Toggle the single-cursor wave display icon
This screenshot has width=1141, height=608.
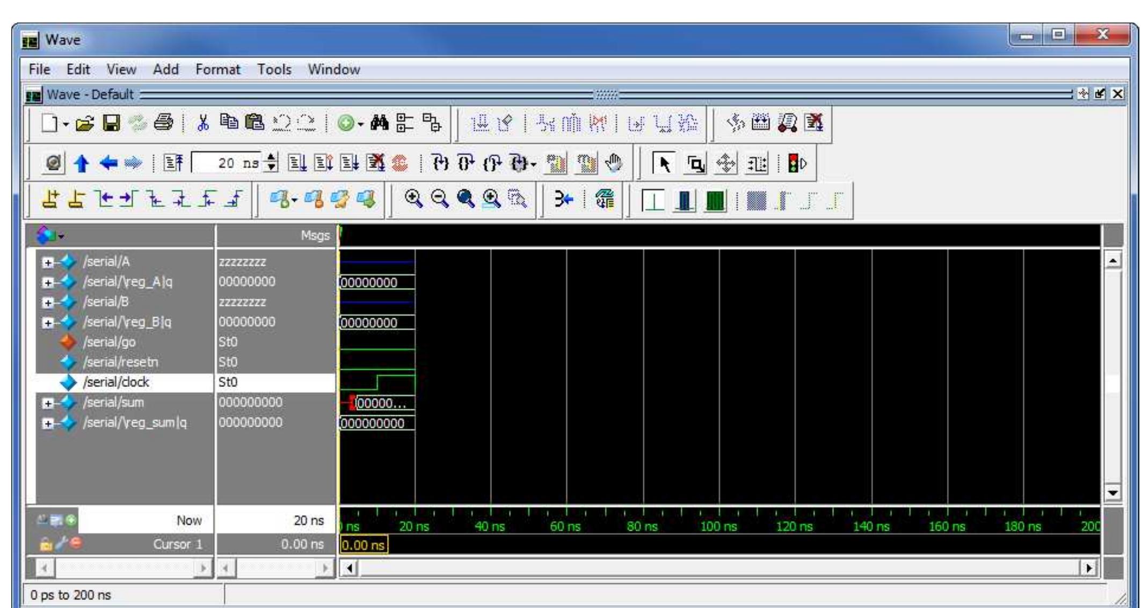[x=653, y=201]
